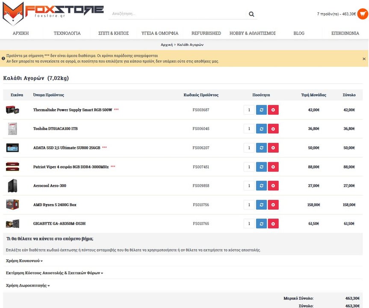Select product code FS009858

point(201,186)
